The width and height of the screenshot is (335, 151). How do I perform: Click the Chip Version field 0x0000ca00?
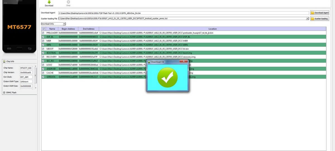point(26,72)
